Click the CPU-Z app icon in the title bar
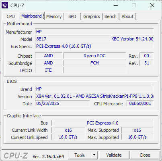This screenshot has height=161, width=162. (5, 5)
